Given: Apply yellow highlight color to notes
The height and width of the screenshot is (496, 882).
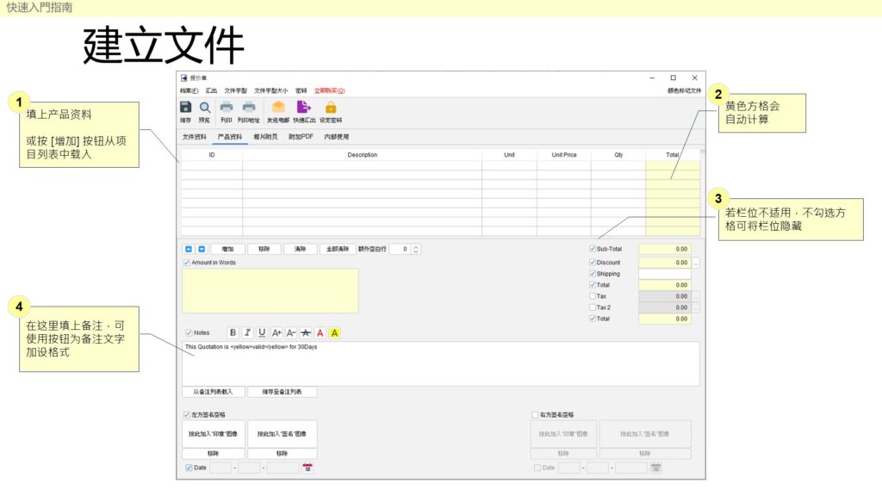Looking at the screenshot, I should point(335,333).
